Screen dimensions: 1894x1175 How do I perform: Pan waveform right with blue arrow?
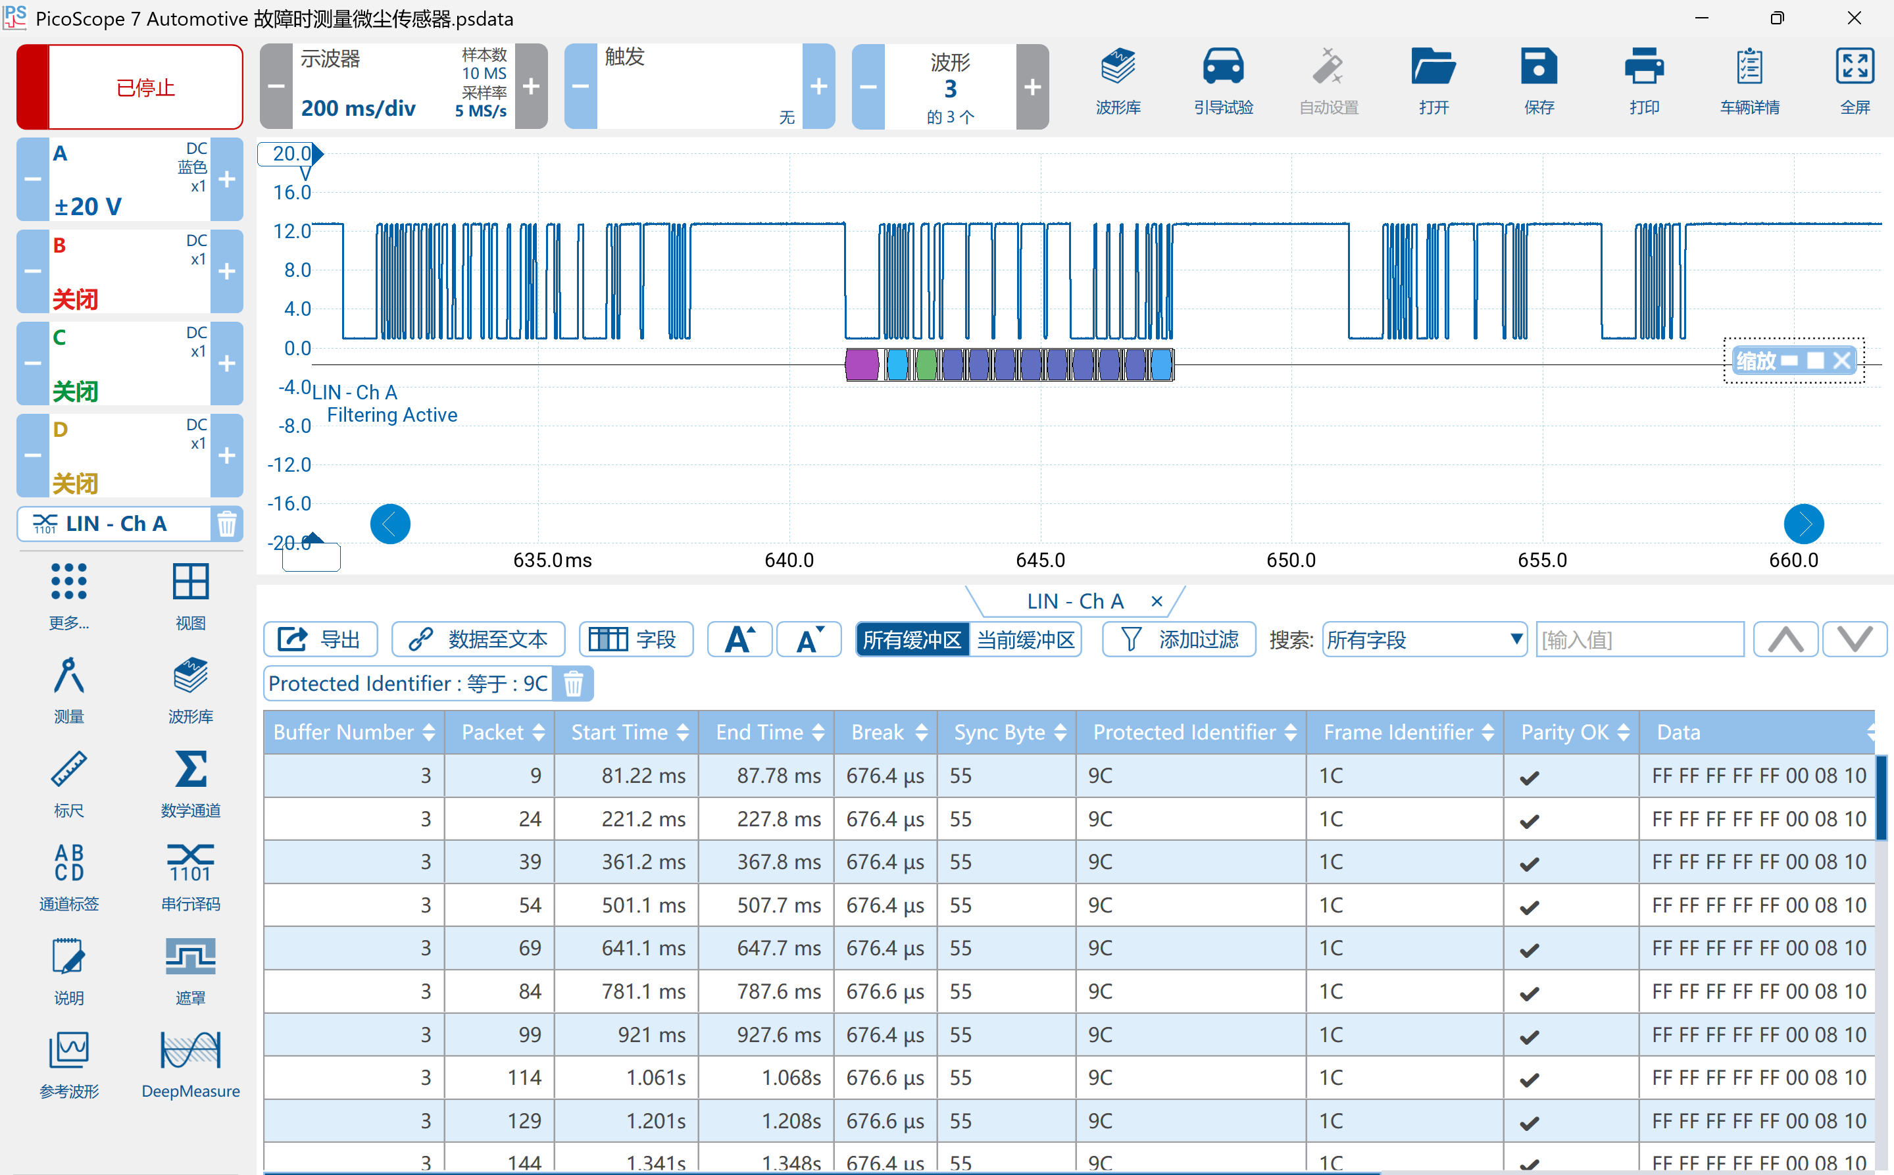[1803, 524]
